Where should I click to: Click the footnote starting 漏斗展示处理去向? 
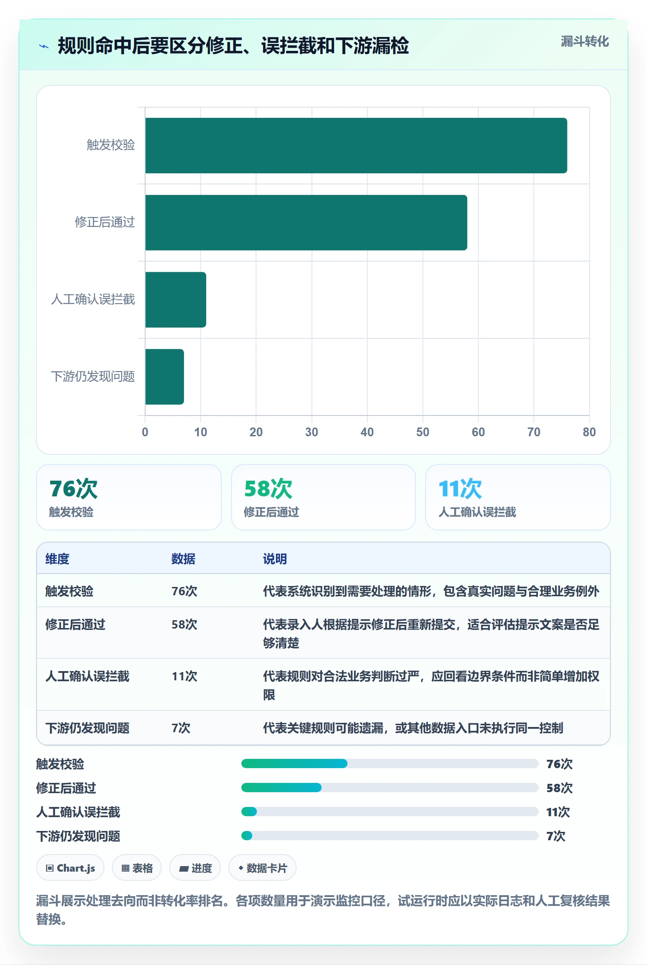click(323, 910)
